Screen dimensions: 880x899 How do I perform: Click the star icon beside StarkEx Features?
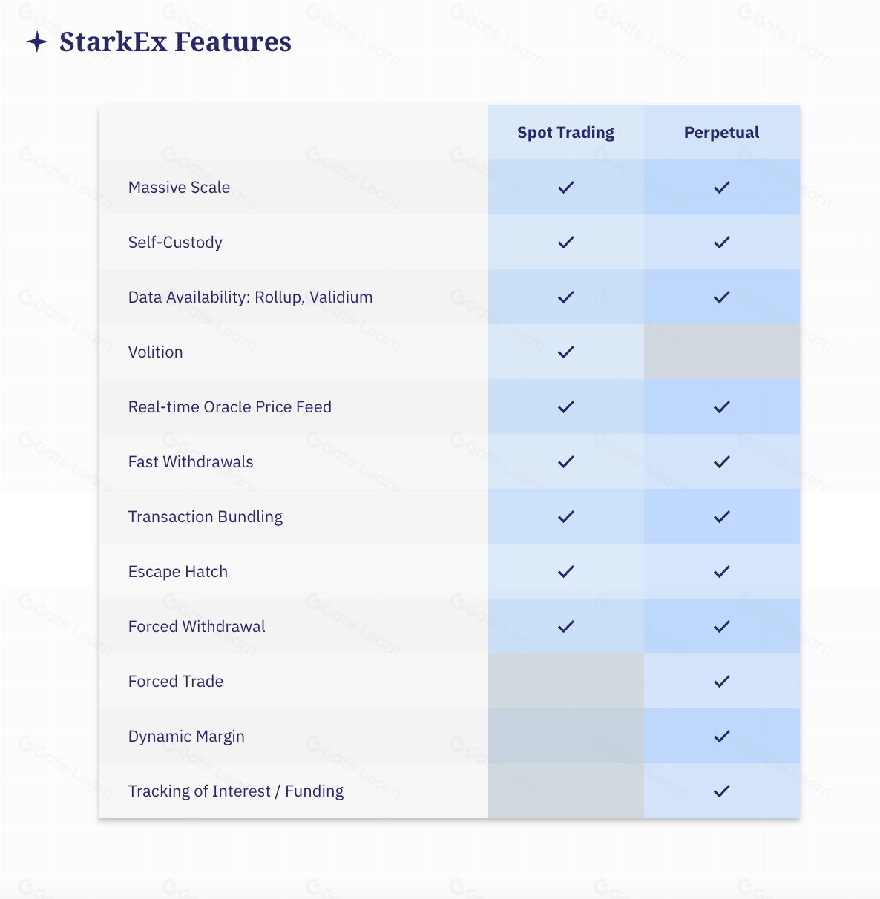coord(37,42)
